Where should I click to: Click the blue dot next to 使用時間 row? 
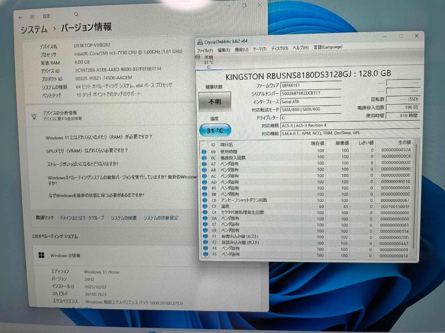click(205, 151)
